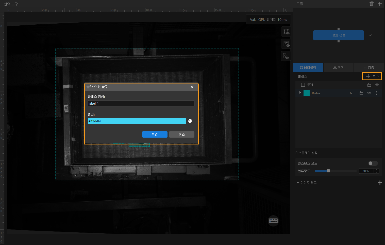Toggle the 인스턴스 모드 switch
Screen dimensions: 385x245
click(x=373, y=163)
